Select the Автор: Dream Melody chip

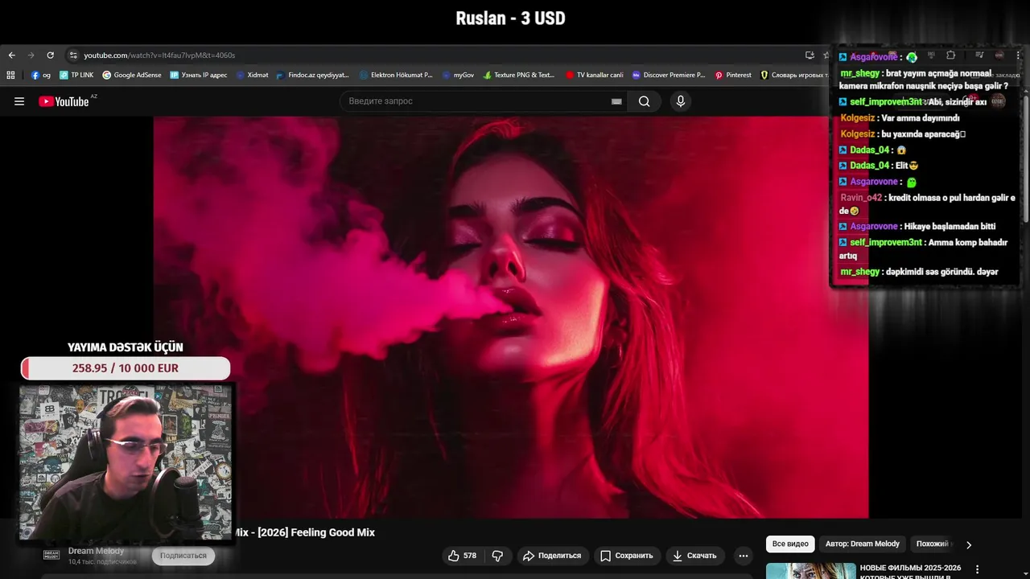click(x=863, y=544)
